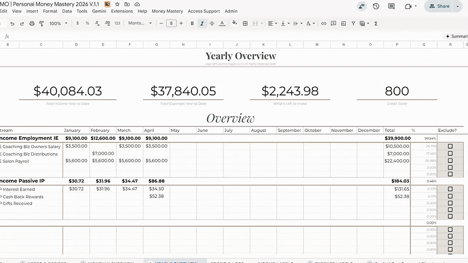The height and width of the screenshot is (263, 468).
Task: Activate the paint format tool
Action: tap(42, 23)
